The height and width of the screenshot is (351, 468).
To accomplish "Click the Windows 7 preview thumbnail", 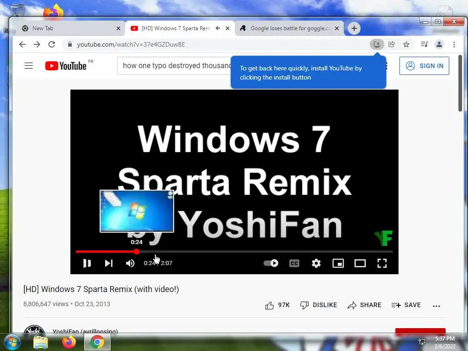I will (137, 211).
